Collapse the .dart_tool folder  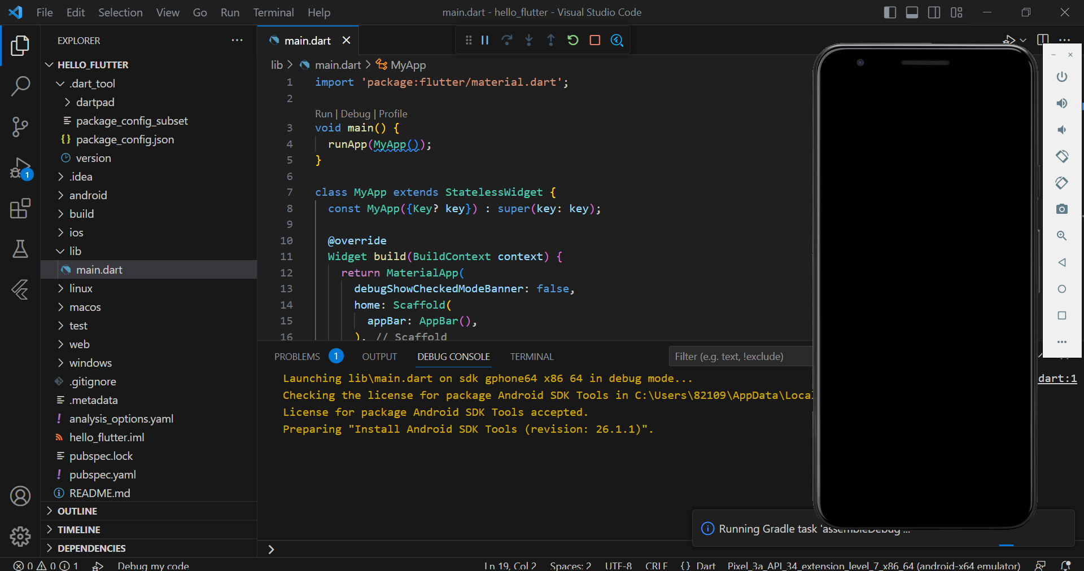pyautogui.click(x=60, y=84)
